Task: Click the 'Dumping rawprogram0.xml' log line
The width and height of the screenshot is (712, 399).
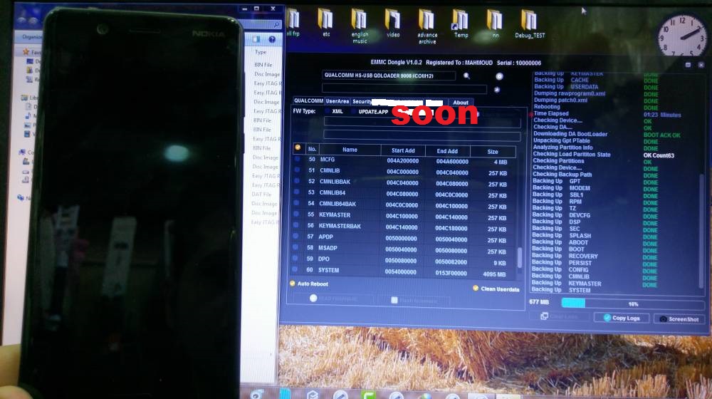Action: pyautogui.click(x=570, y=93)
